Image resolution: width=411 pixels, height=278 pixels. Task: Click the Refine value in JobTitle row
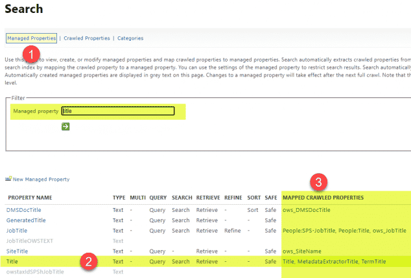coord(233,231)
